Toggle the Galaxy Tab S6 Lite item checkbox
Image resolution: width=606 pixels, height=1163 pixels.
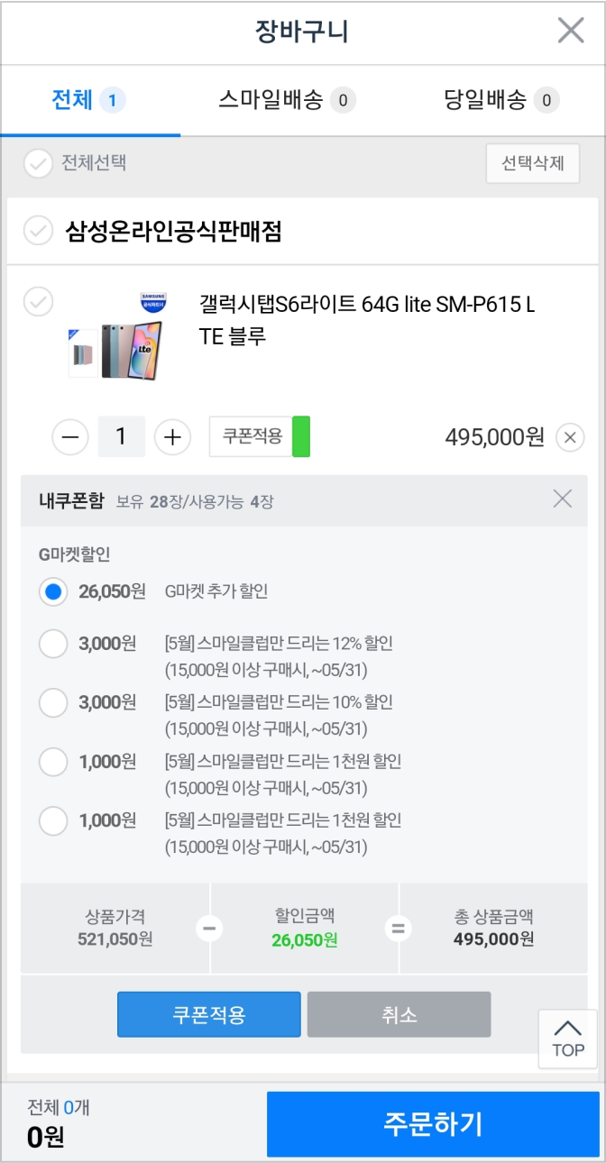38,302
